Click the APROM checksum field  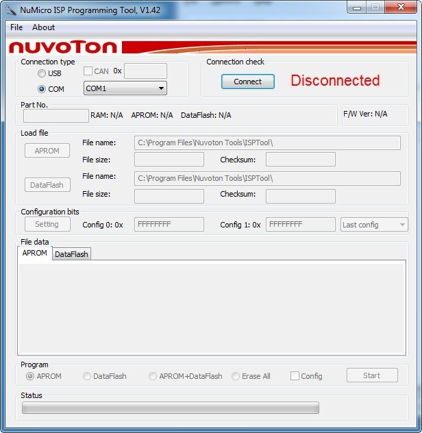click(x=301, y=160)
